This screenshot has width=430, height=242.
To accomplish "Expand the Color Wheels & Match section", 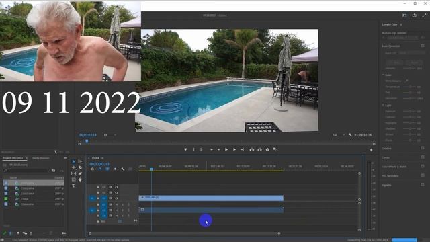I will point(394,167).
